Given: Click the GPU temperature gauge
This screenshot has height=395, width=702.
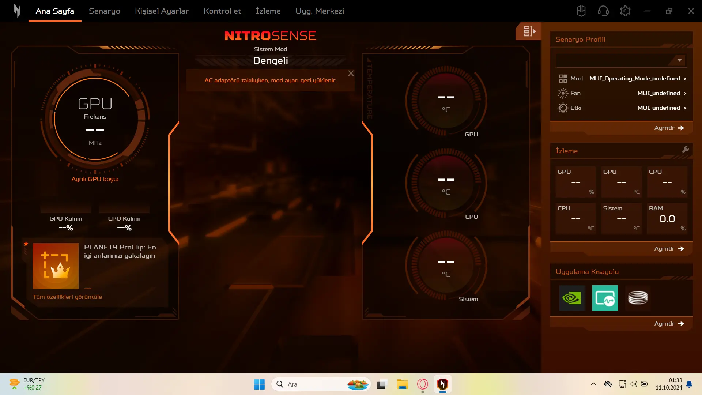Looking at the screenshot, I should [446, 101].
